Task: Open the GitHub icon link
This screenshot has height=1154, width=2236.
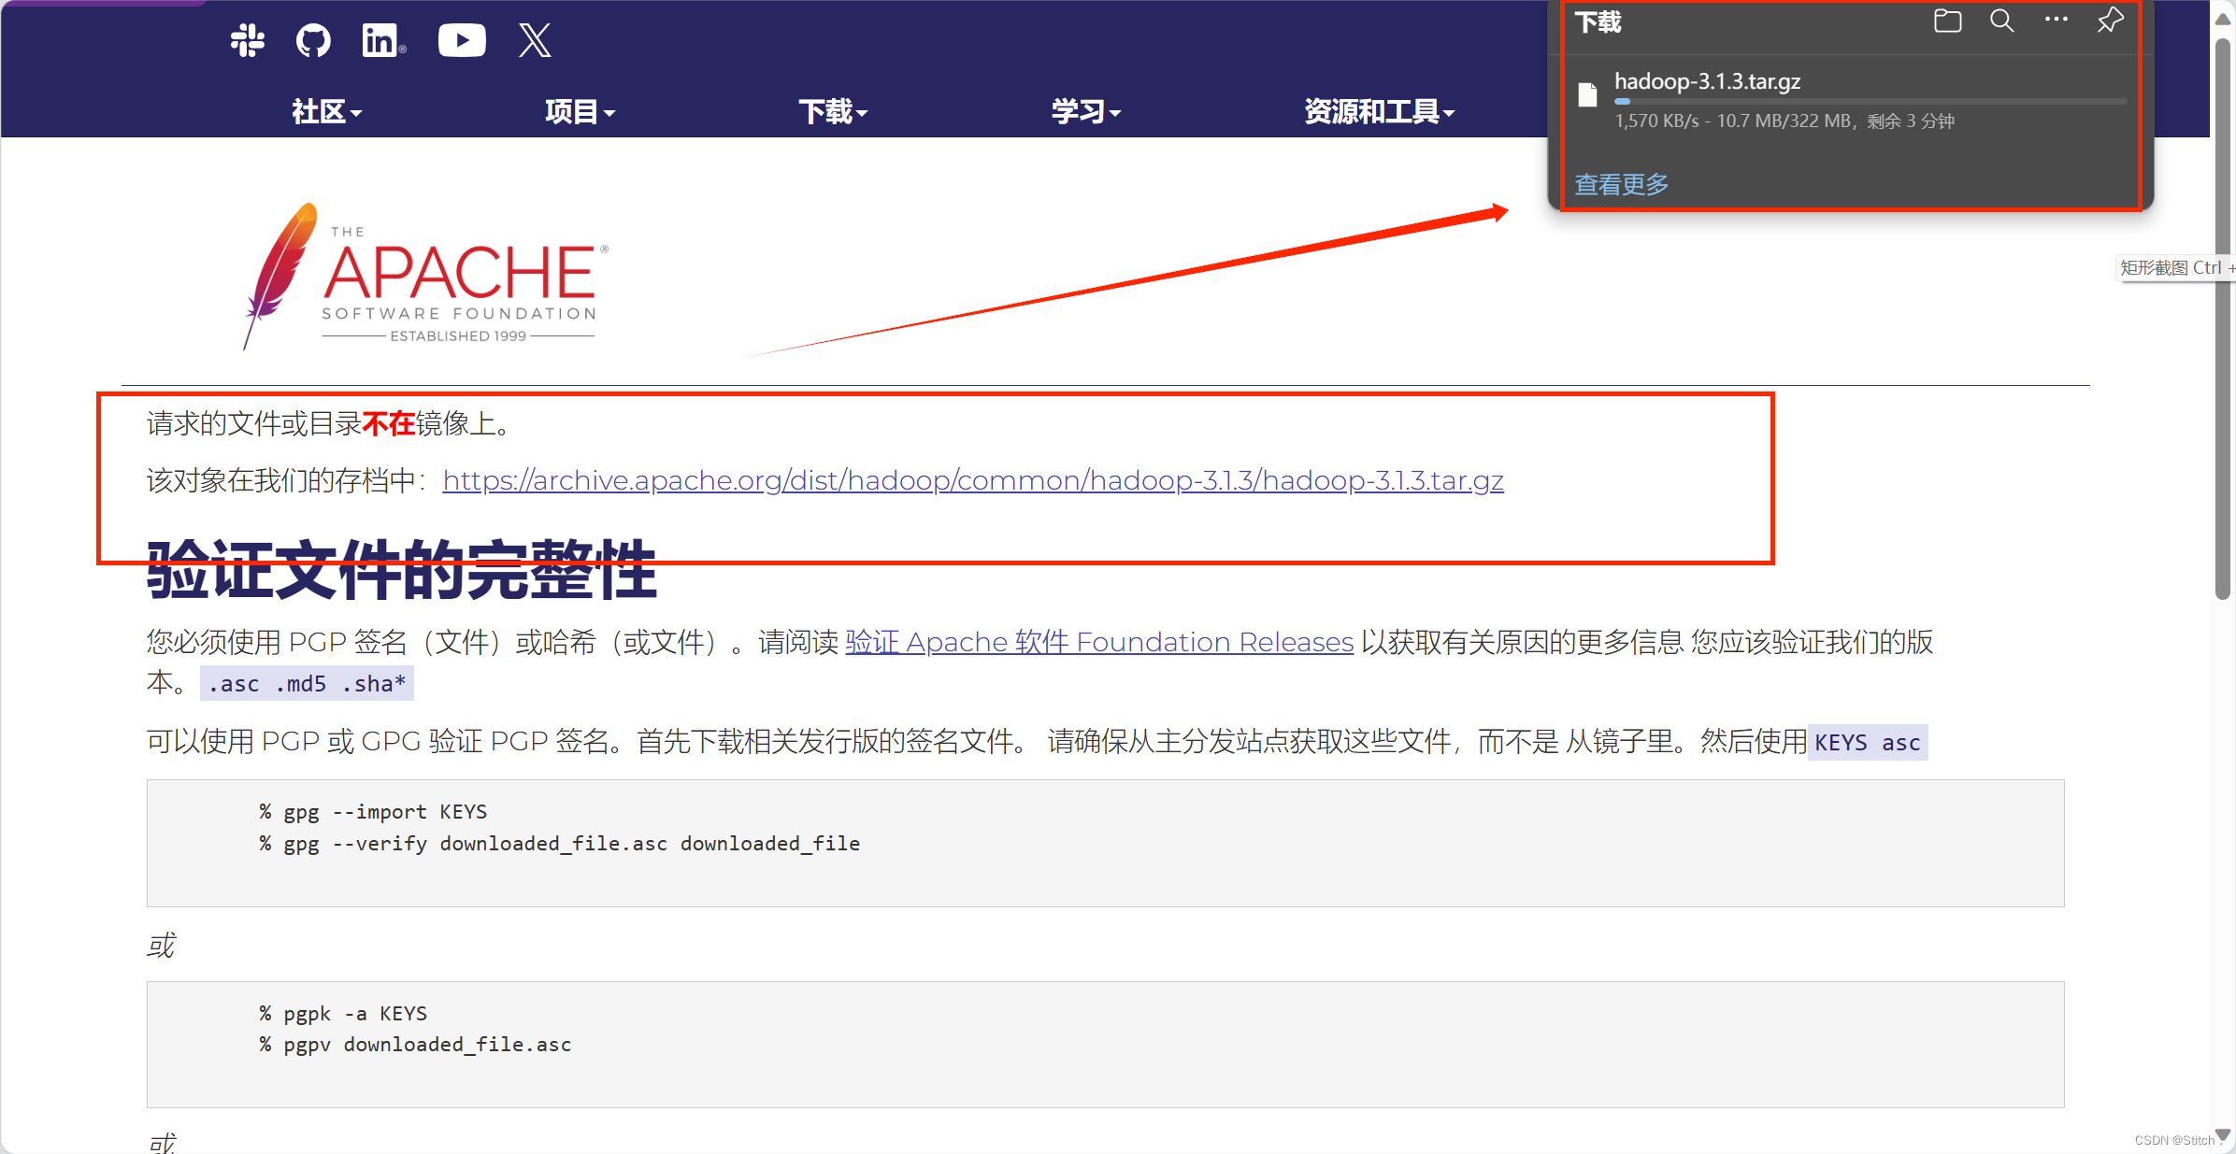Action: (313, 40)
